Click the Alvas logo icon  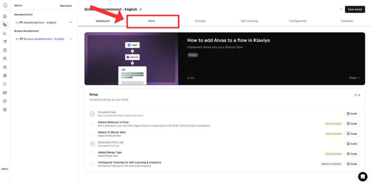5,5
